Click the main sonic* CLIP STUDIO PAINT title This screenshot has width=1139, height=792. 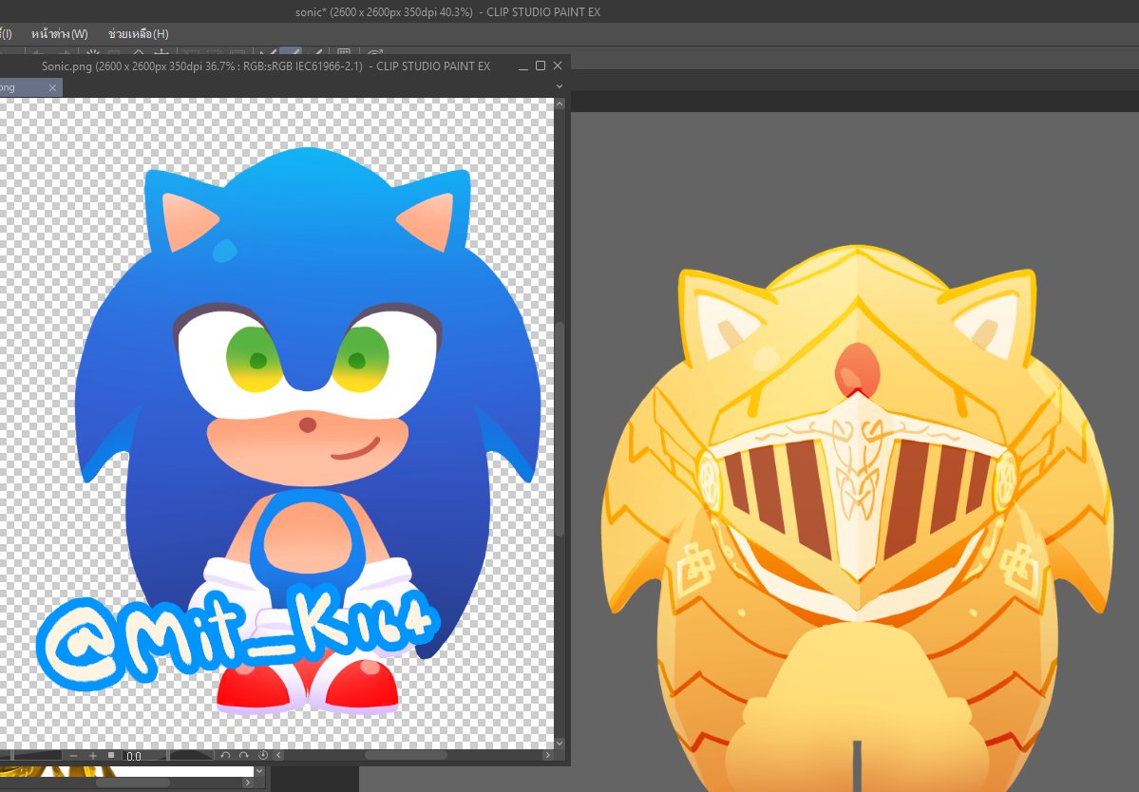(447, 12)
